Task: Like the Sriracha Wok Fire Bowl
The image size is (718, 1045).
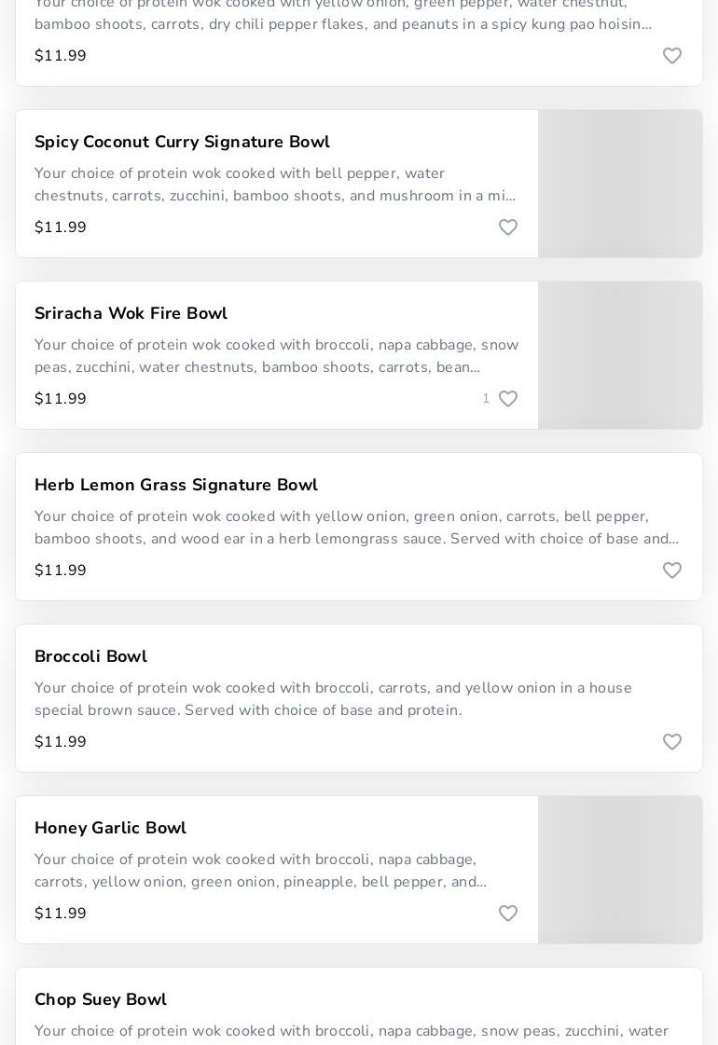Action: 508,399
